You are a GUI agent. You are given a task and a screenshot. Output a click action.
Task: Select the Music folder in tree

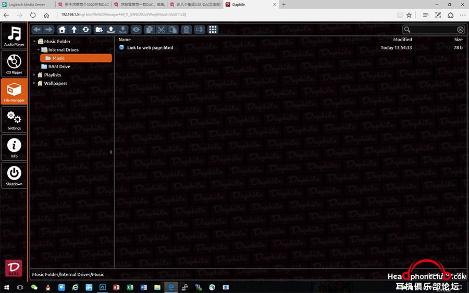point(76,58)
